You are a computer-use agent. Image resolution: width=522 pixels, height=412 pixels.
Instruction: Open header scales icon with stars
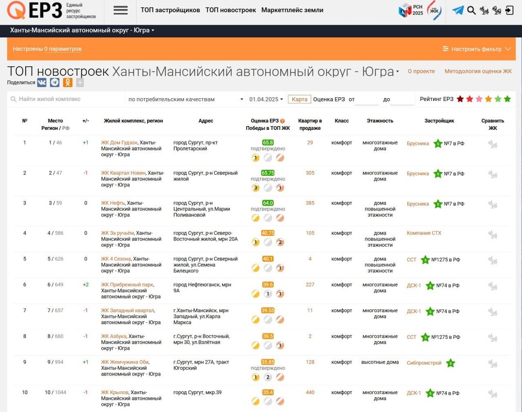pos(497,10)
